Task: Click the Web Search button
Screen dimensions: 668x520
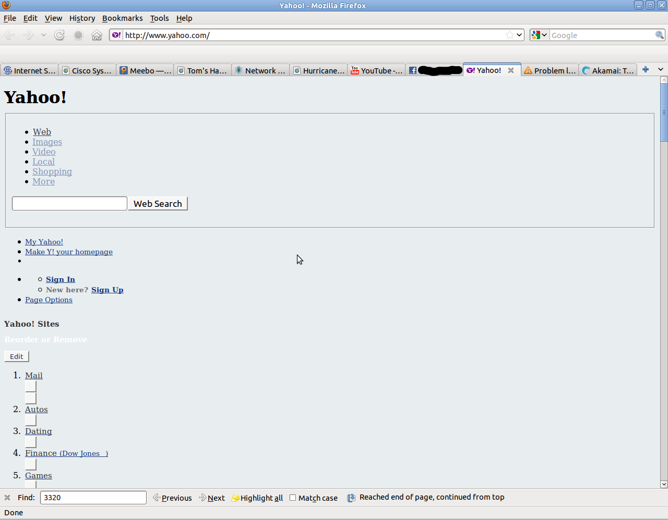Action: 158,204
